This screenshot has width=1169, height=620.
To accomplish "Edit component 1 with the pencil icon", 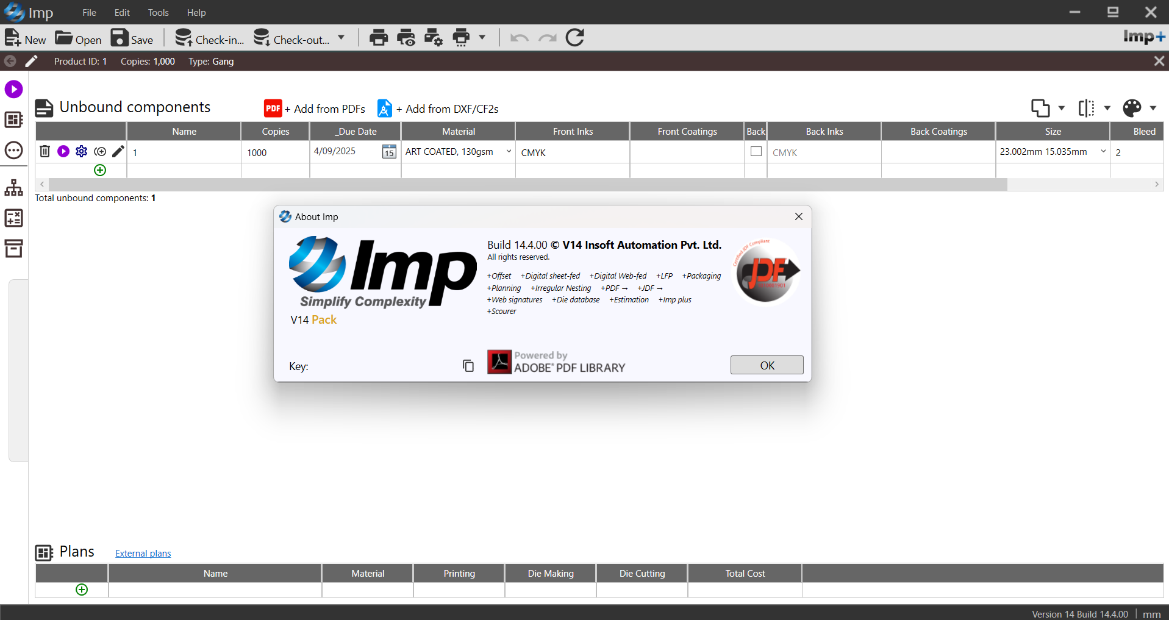I will (118, 151).
